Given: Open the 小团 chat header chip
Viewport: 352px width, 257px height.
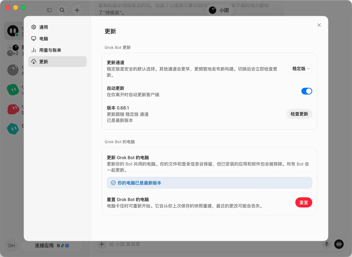Looking at the screenshot, I should coord(219,10).
